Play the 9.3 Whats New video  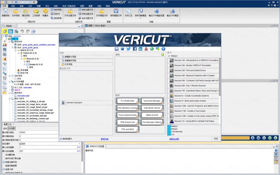127,101
